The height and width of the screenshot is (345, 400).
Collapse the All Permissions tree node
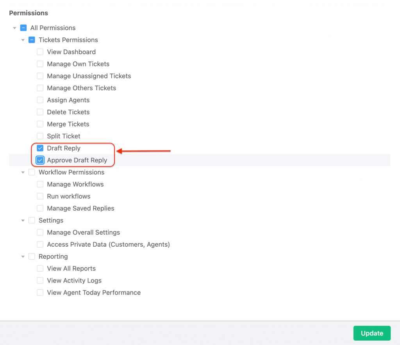pyautogui.click(x=14, y=28)
